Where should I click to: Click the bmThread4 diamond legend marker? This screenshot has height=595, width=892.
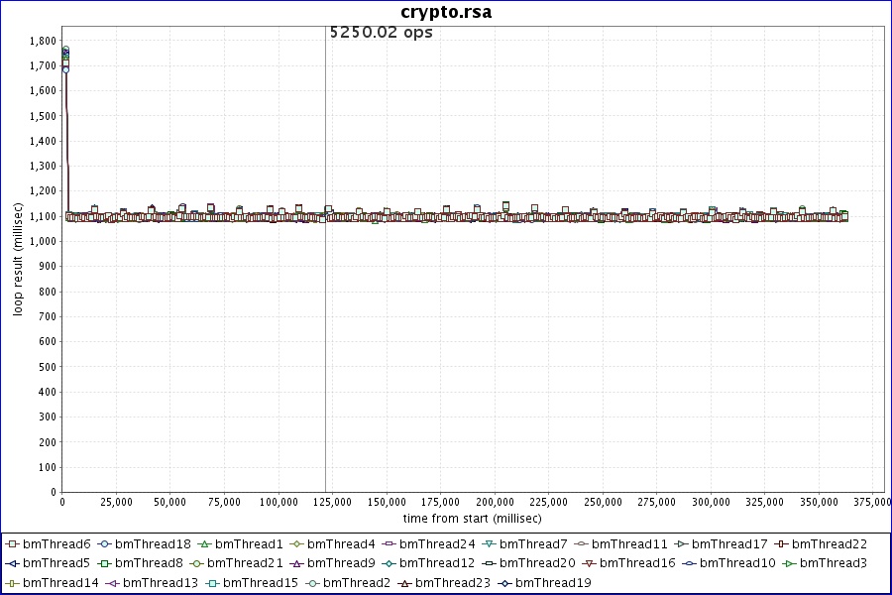coord(296,544)
